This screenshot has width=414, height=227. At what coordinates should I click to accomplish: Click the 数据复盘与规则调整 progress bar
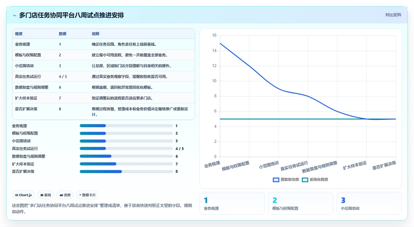point(126,156)
